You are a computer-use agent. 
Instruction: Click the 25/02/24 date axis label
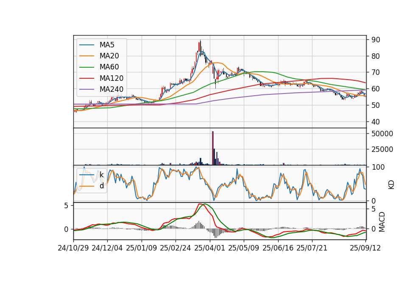[x=176, y=248]
